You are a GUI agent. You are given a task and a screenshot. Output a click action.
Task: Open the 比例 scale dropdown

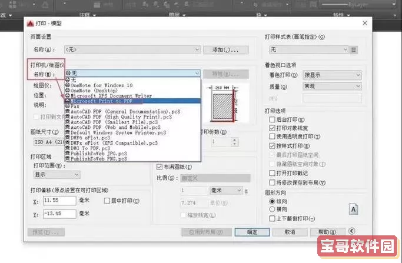pyautogui.click(x=215, y=178)
